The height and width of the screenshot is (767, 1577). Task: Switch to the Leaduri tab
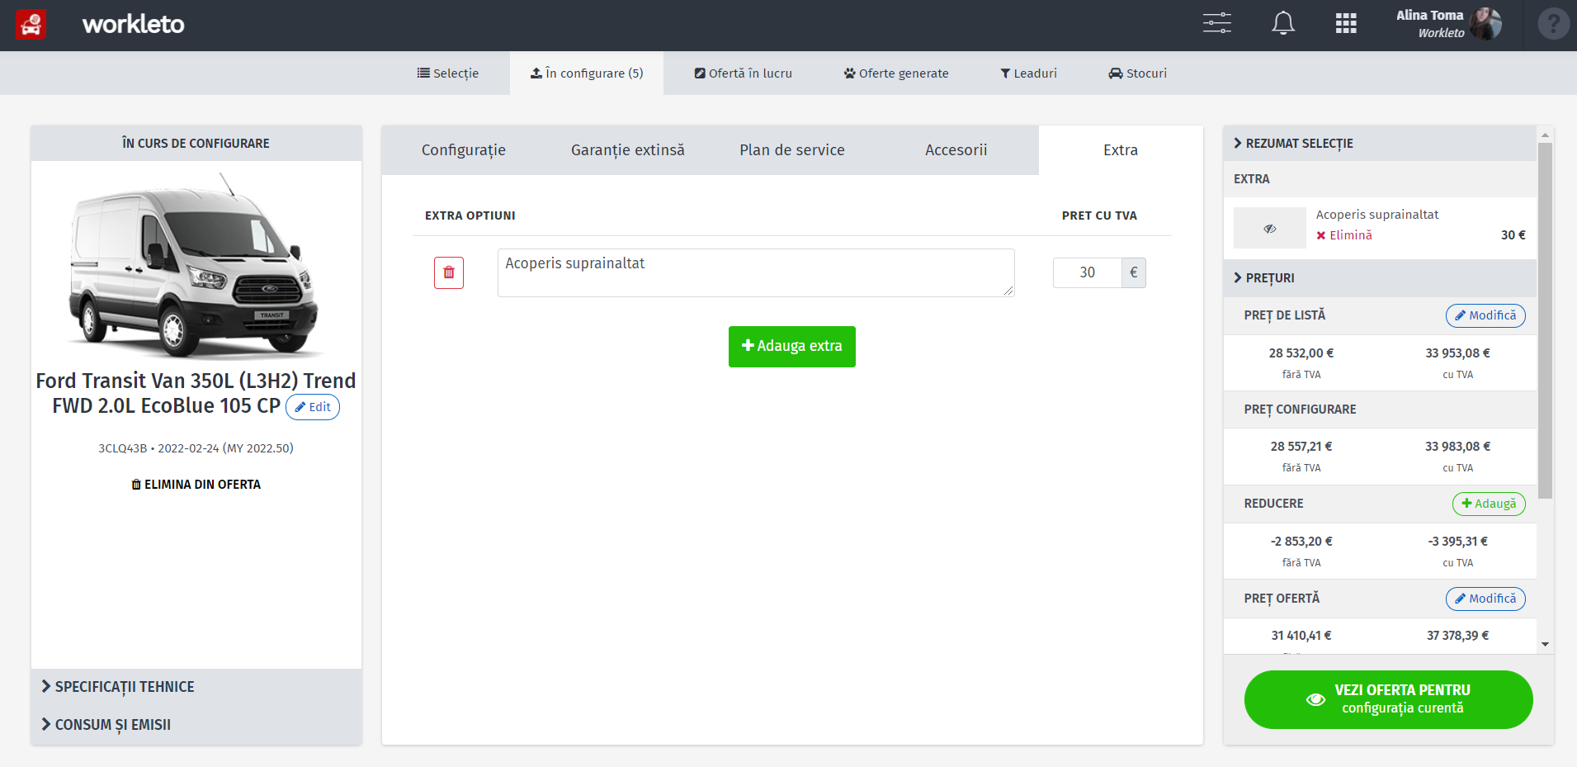(1029, 73)
